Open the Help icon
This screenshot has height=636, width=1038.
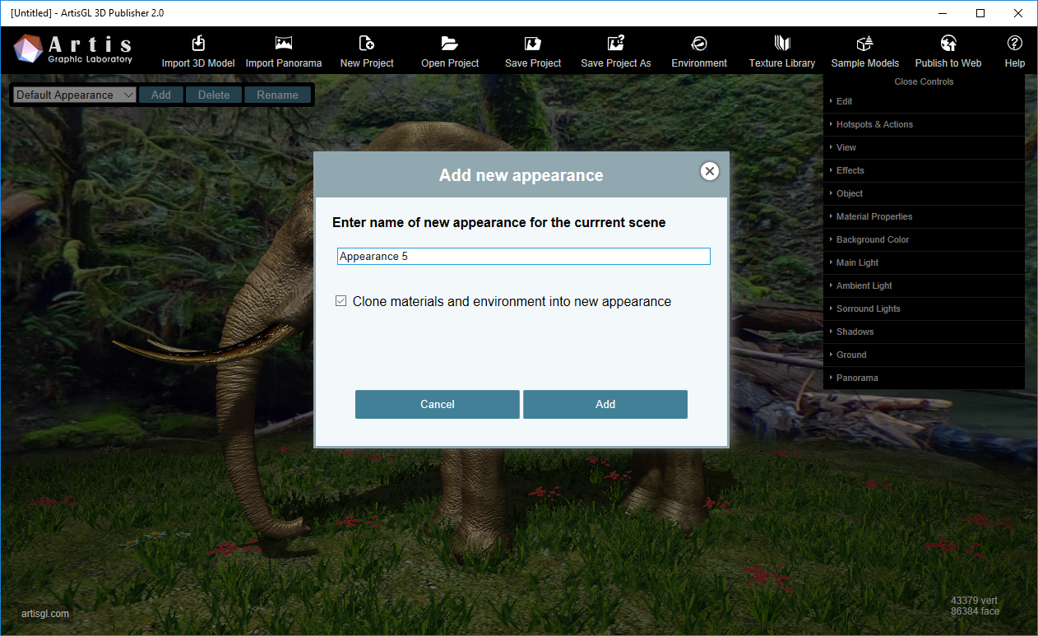coord(1015,43)
